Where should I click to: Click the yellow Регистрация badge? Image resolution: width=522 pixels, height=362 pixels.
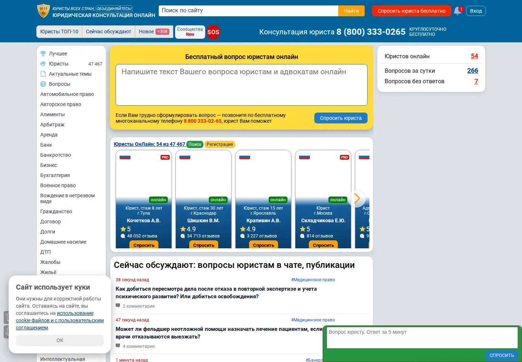[x=220, y=144]
